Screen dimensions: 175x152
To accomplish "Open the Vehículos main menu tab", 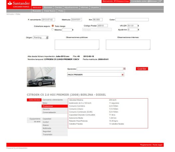I will [x=37, y=7].
